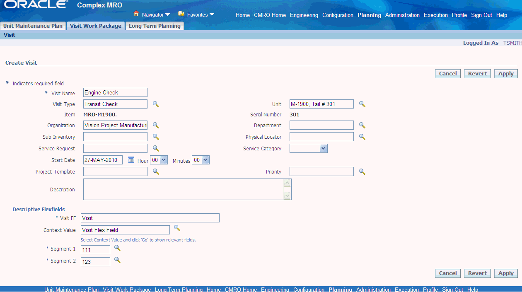The width and height of the screenshot is (522, 292).
Task: Click the bottom Apply button
Action: (x=506, y=273)
